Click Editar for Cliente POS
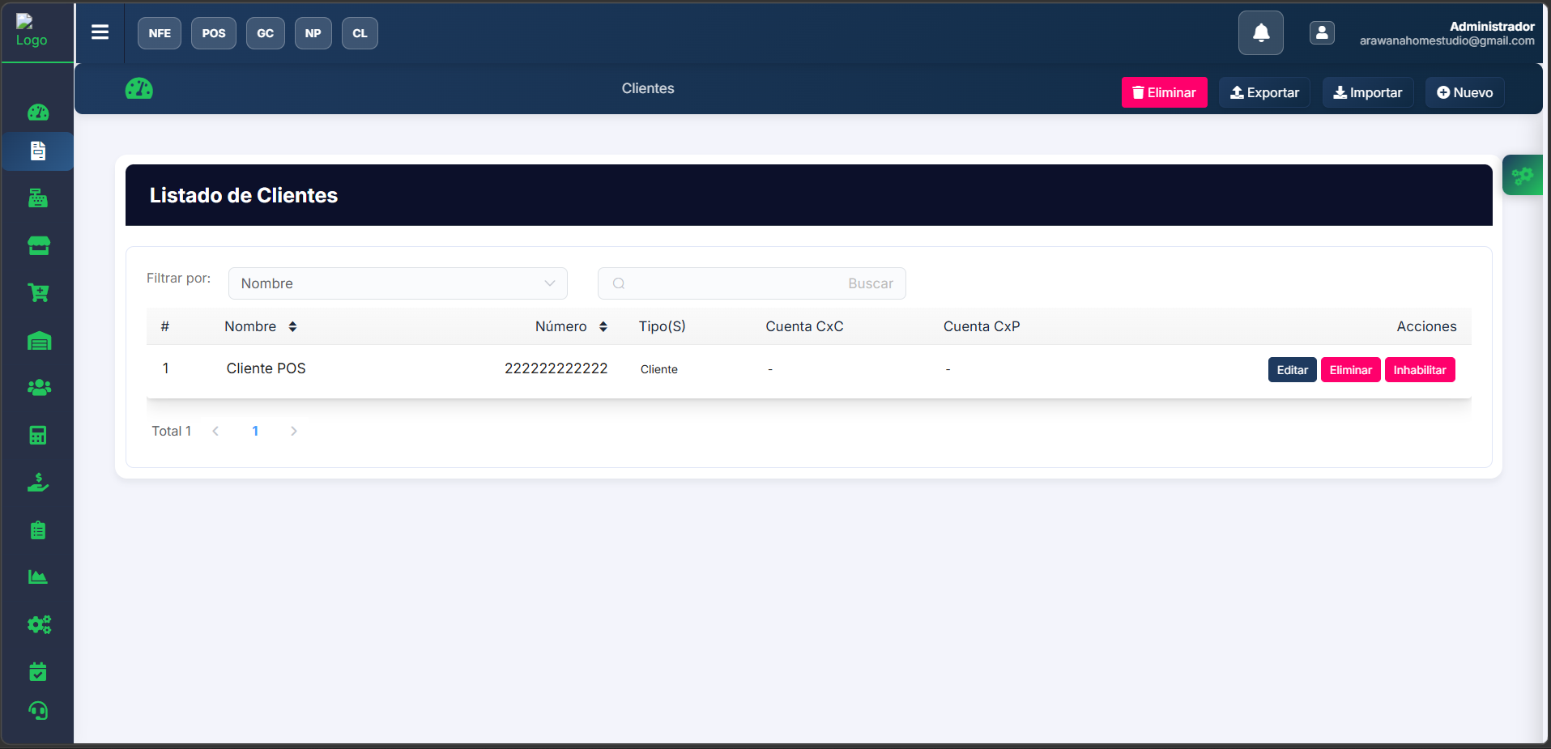 (x=1292, y=370)
